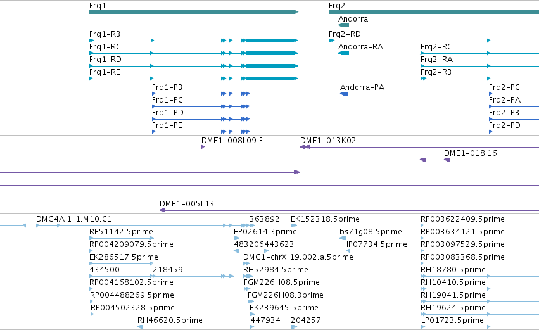Pick the Frq1-RD transcript label
The height and width of the screenshot is (330, 539).
[x=105, y=60]
